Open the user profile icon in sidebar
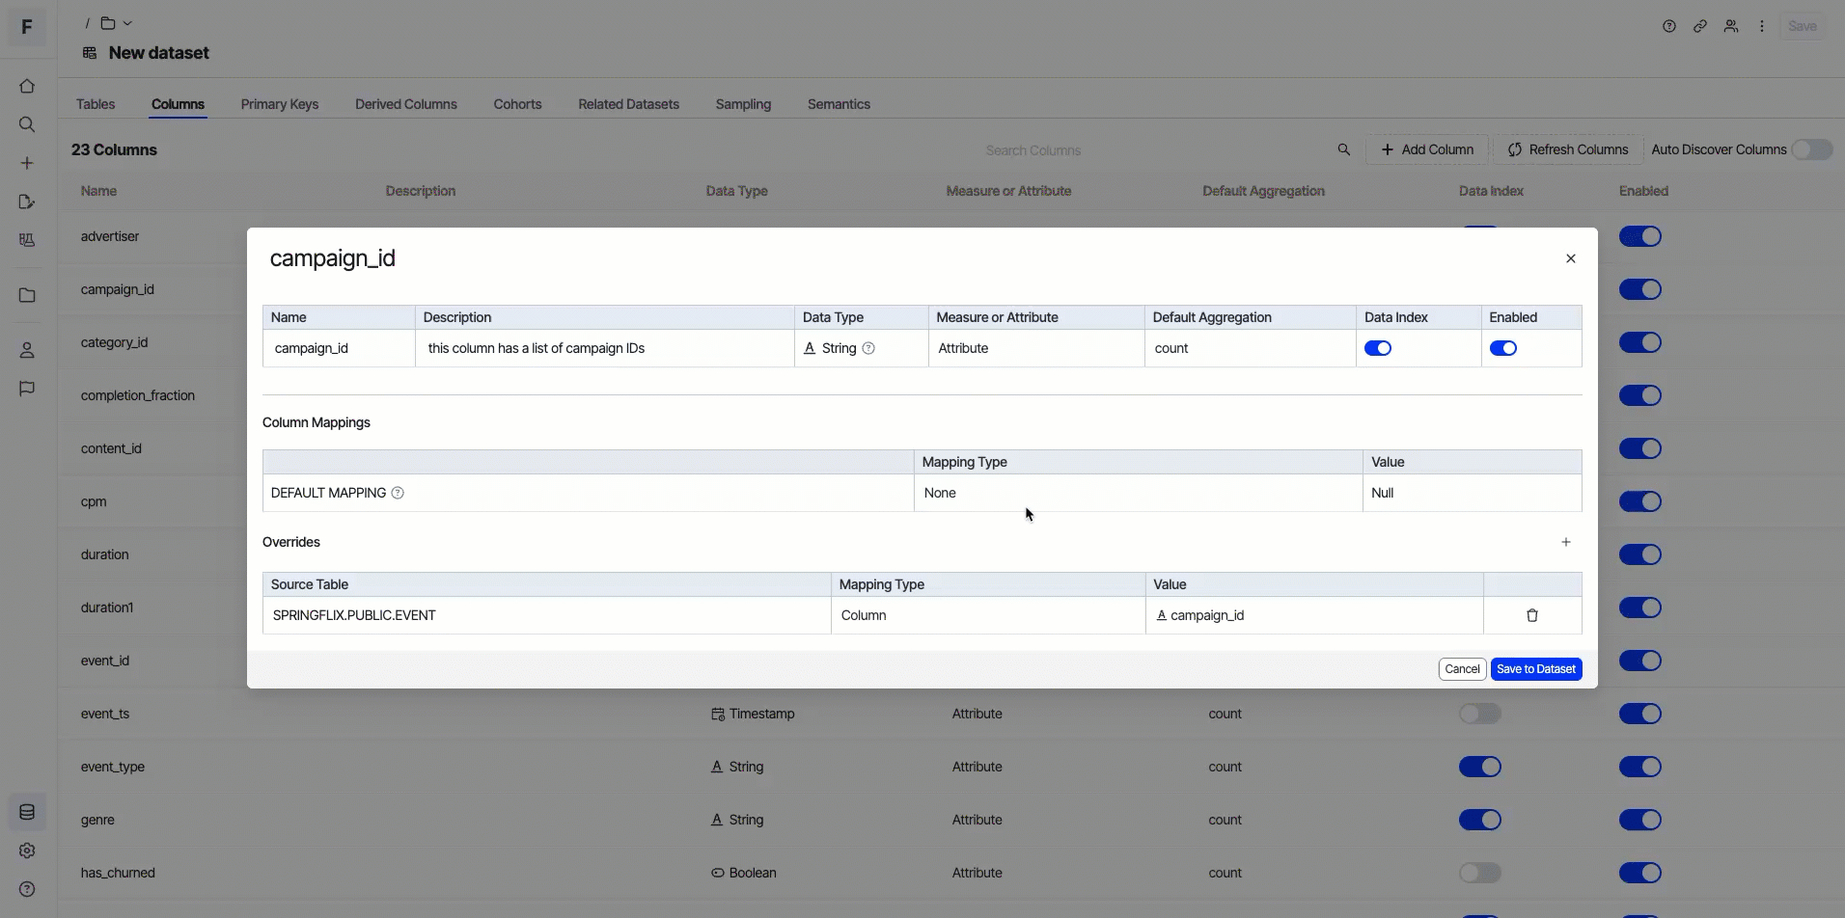The height and width of the screenshot is (918, 1845). tap(27, 350)
